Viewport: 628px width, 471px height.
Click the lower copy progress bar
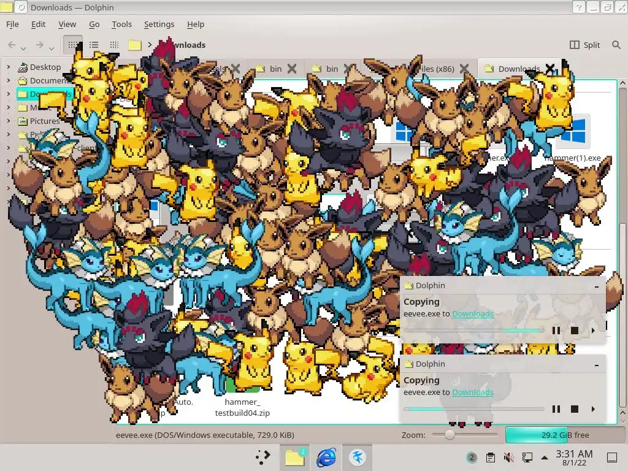click(474, 409)
